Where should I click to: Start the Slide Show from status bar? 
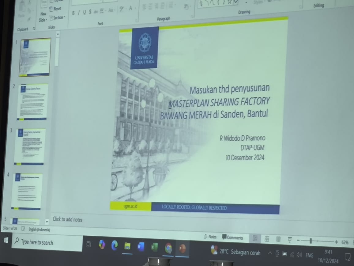(290, 240)
